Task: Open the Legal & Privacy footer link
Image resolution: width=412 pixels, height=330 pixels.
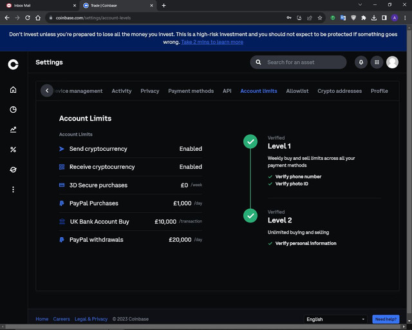Action: pyautogui.click(x=91, y=319)
